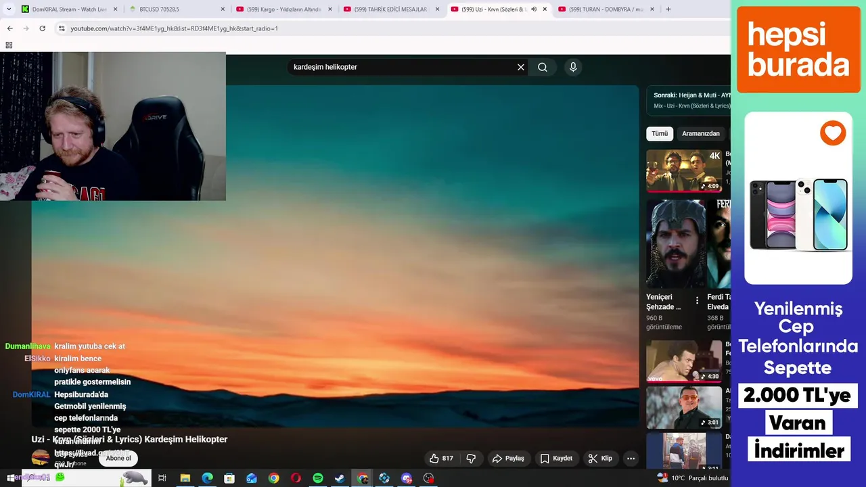Reload the page with refresh icon

42,28
